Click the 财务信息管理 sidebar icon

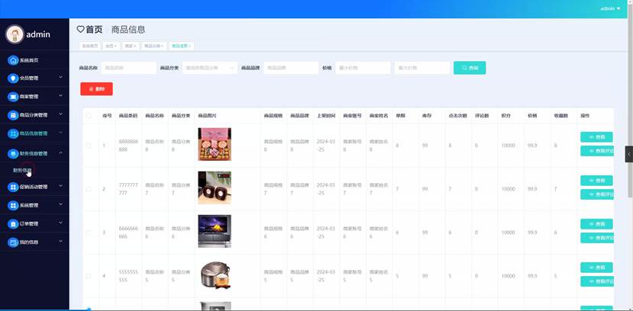[13, 153]
